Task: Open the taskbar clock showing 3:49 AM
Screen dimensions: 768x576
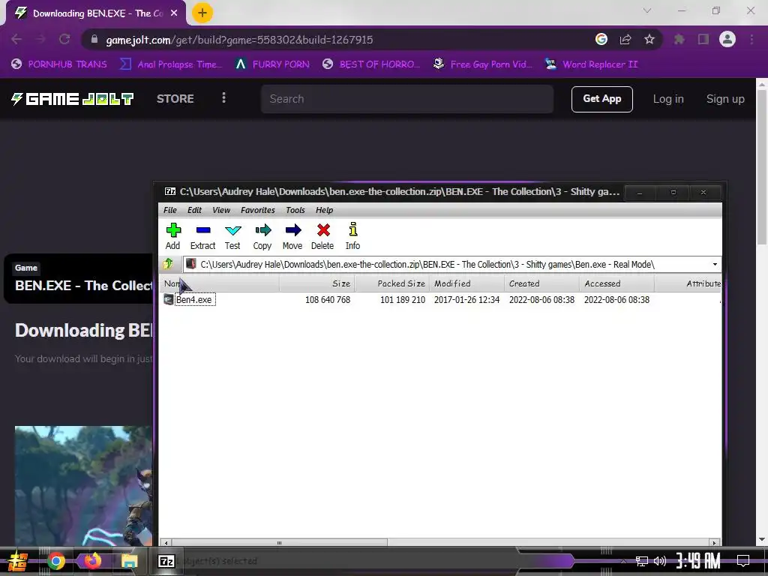Action: click(698, 561)
